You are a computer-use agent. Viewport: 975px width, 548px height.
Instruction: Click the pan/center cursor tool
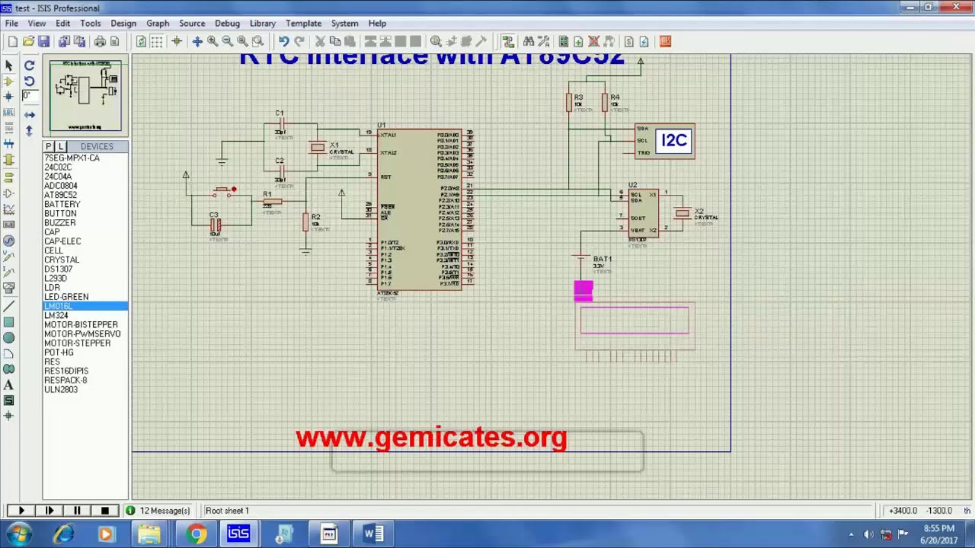(197, 41)
